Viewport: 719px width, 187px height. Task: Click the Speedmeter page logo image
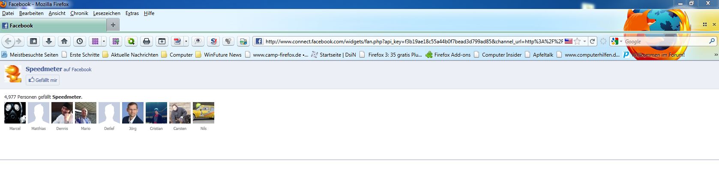[13, 74]
